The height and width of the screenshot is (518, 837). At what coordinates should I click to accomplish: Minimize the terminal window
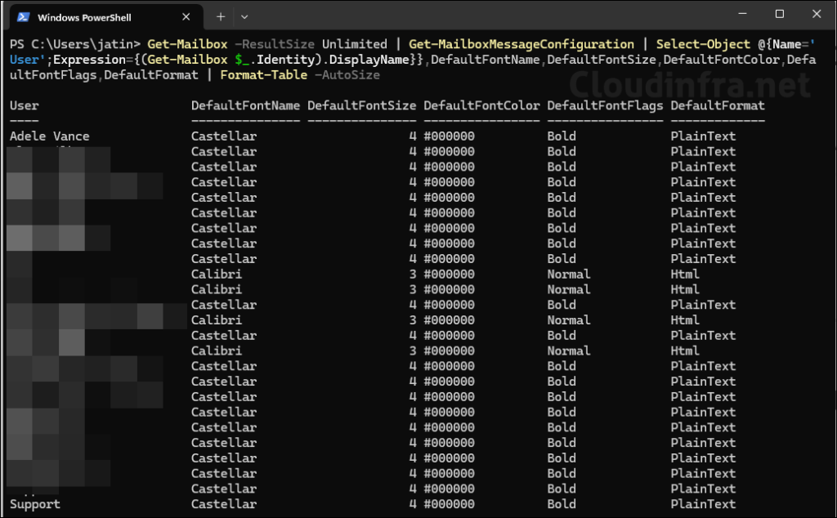click(741, 15)
